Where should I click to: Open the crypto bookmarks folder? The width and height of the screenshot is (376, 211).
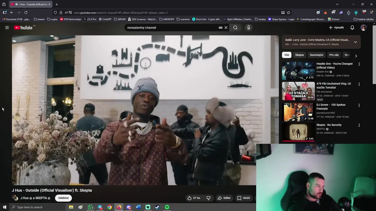(x=52, y=19)
